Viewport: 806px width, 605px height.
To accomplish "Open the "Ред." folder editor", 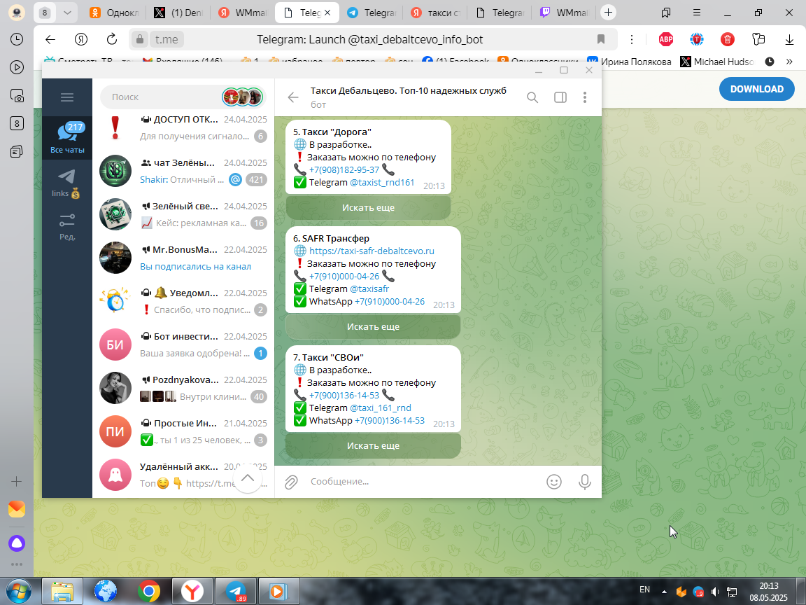I will pos(67,227).
